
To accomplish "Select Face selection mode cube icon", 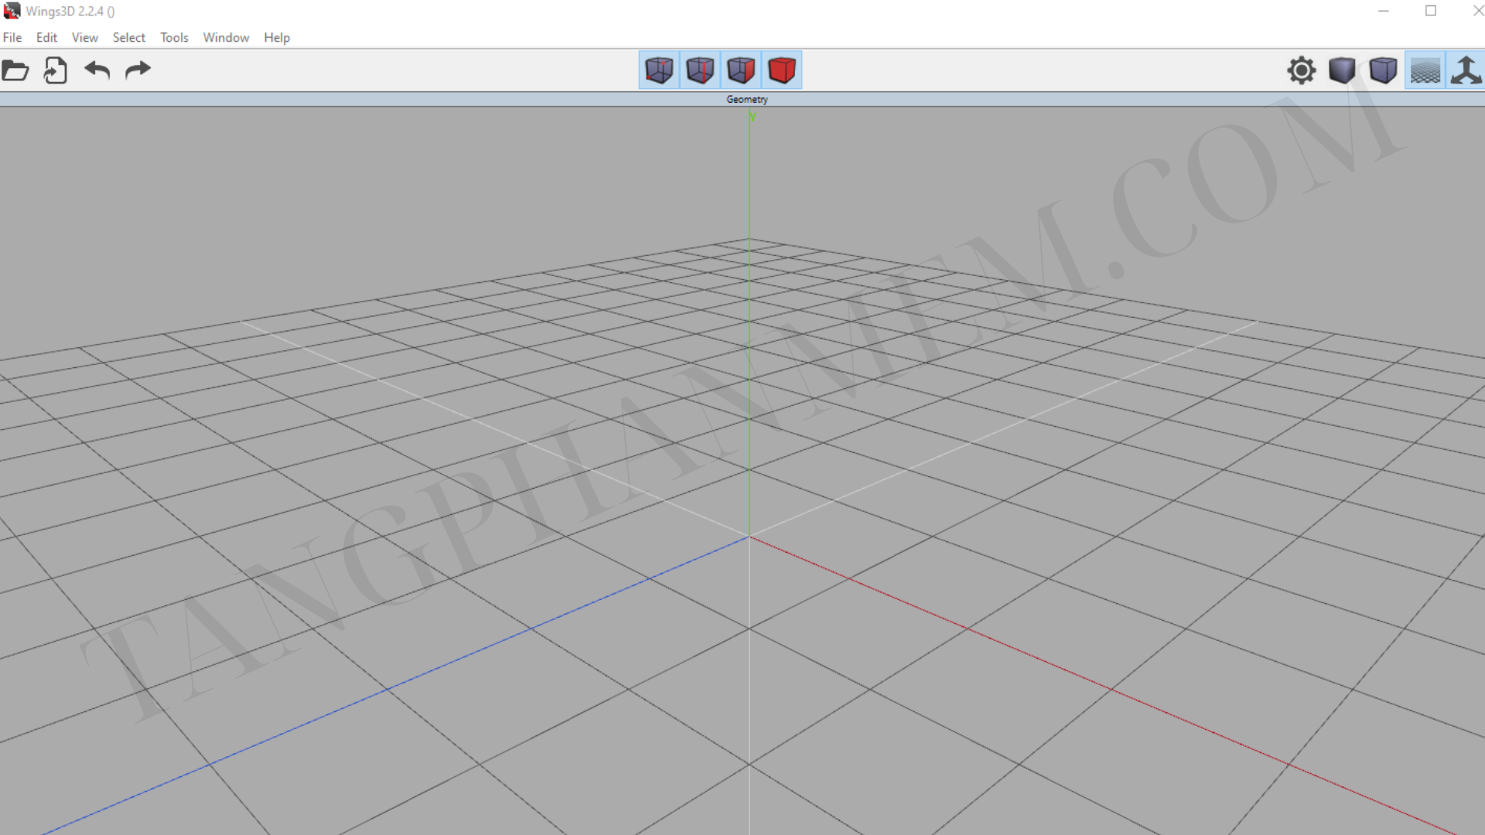I will [741, 70].
